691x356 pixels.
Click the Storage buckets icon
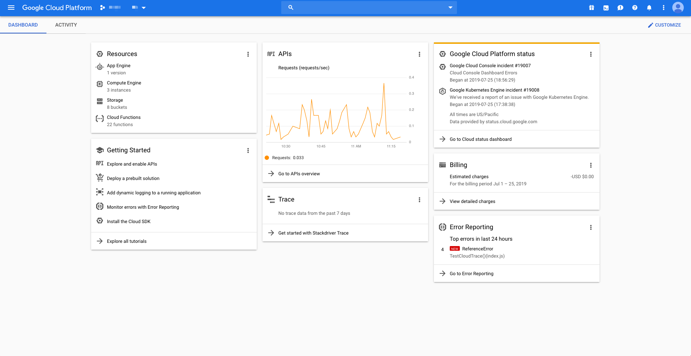(100, 101)
